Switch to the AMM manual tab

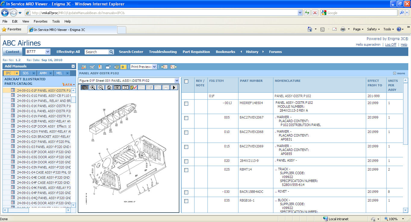[43, 73]
